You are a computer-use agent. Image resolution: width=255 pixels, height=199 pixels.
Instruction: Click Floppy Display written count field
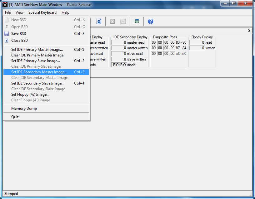coord(197,48)
